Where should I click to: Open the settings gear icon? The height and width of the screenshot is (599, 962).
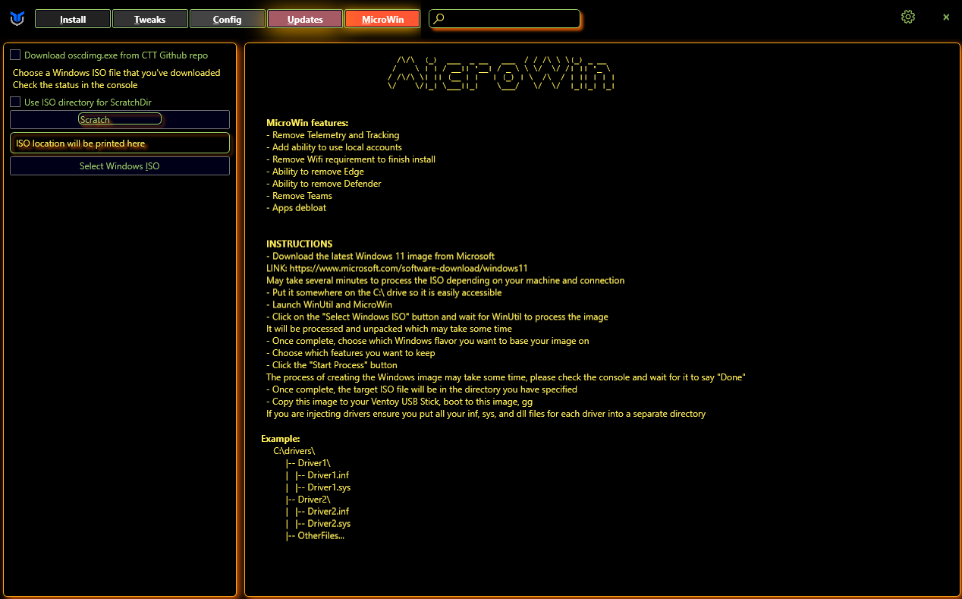click(908, 17)
